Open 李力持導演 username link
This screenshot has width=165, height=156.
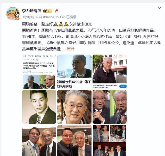pyautogui.click(x=32, y=11)
